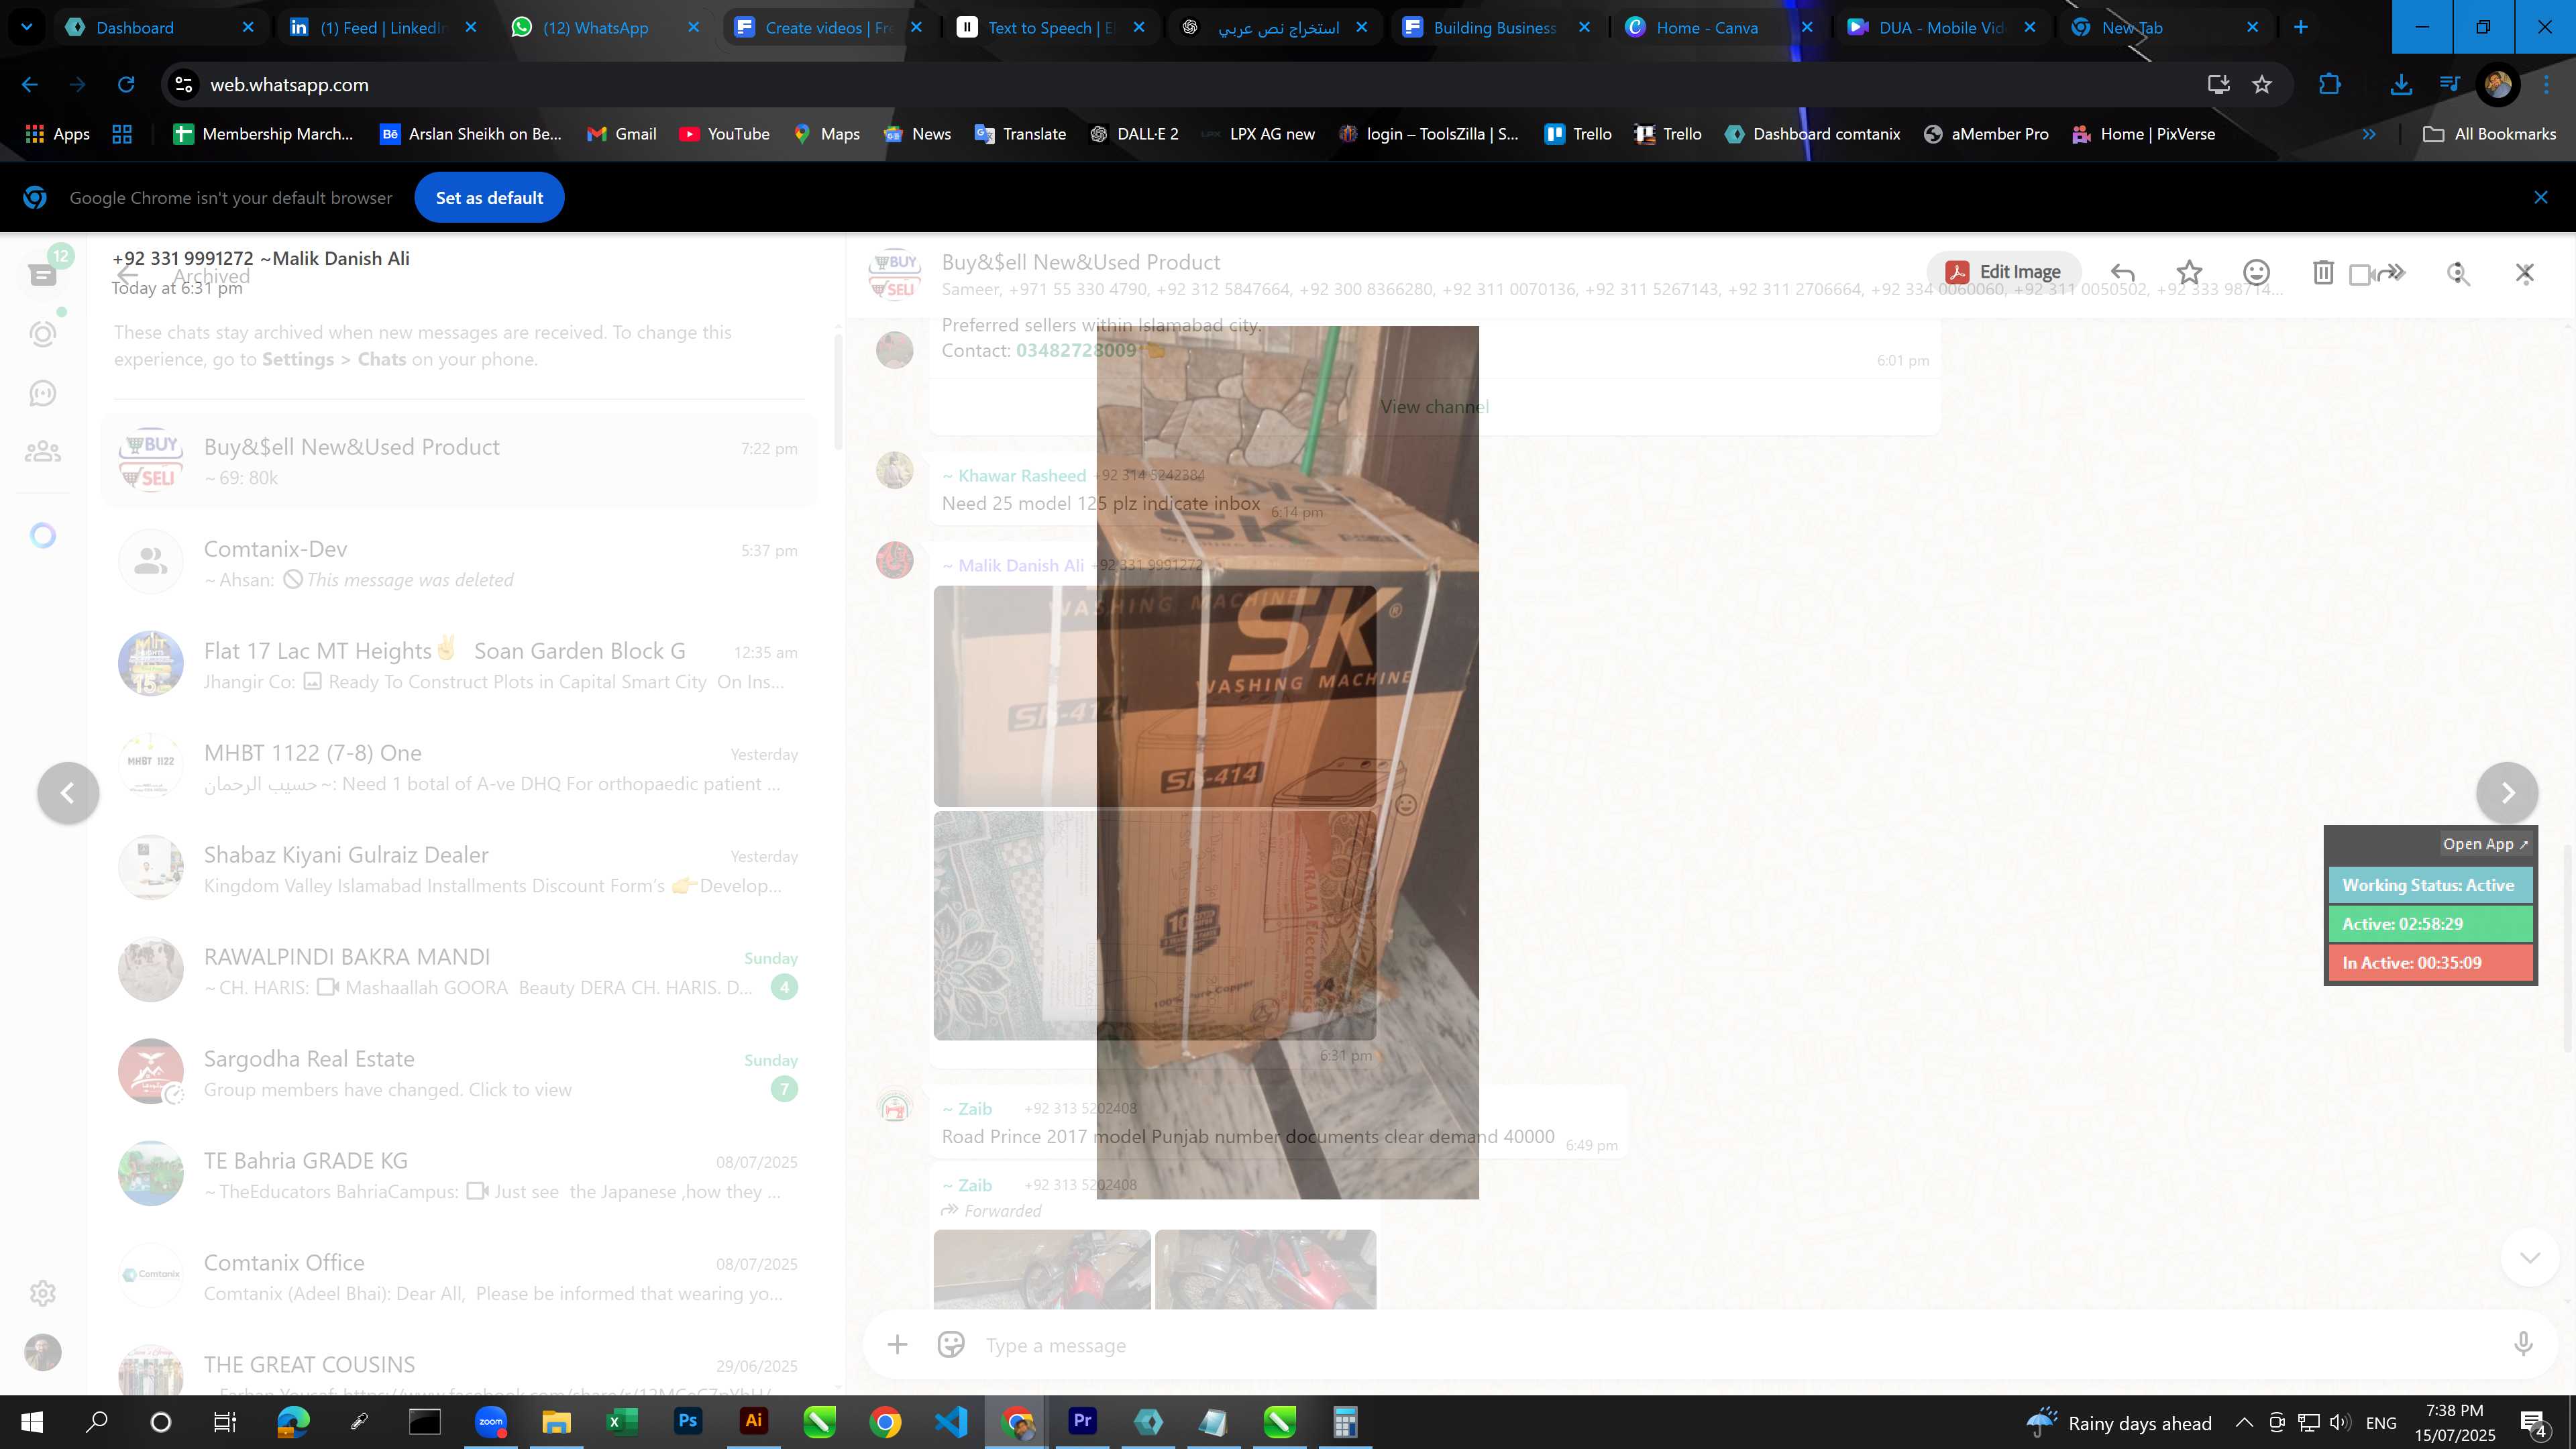2576x1449 pixels.
Task: Open the View channel link
Action: pos(1434,407)
